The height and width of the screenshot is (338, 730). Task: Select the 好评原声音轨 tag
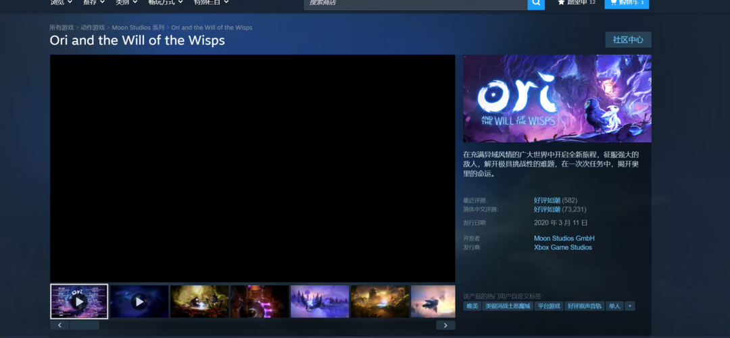(x=584, y=306)
